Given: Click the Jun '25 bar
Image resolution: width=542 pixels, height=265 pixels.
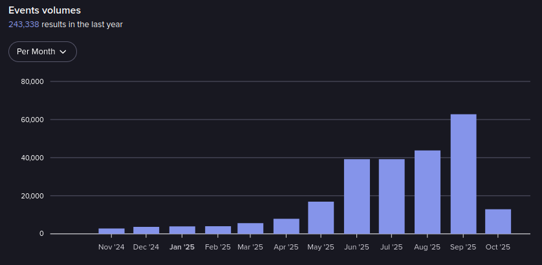Looking at the screenshot, I should (x=356, y=196).
